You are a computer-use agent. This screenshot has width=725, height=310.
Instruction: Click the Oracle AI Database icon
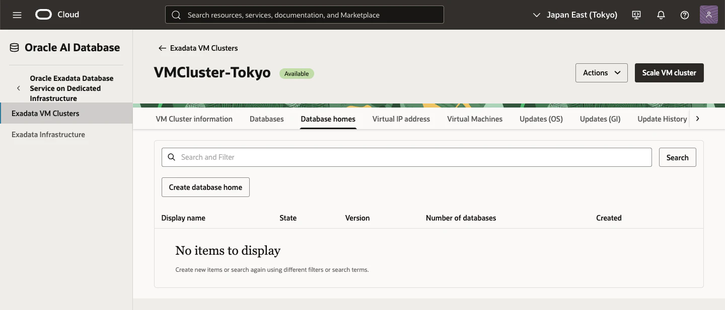[x=14, y=48]
